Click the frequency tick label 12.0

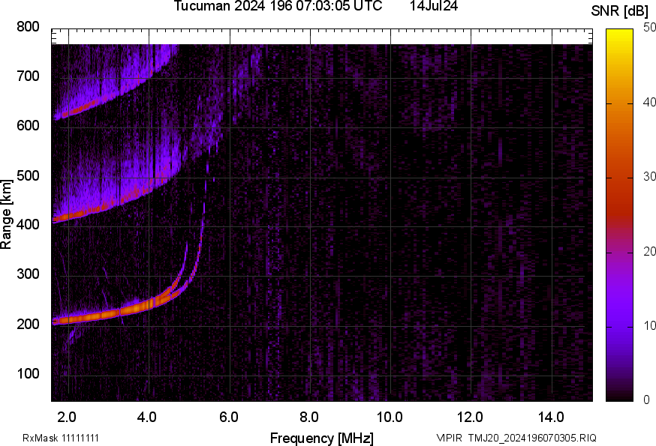pyautogui.click(x=471, y=417)
